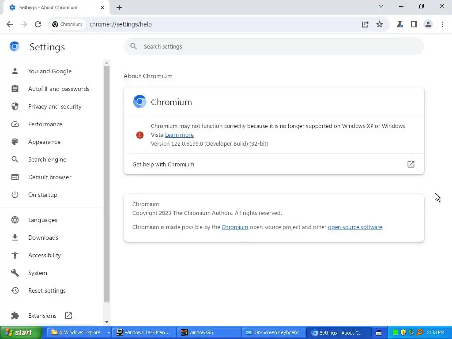This screenshot has width=452, height=339.
Task: Open Languages settings
Action: tap(43, 220)
